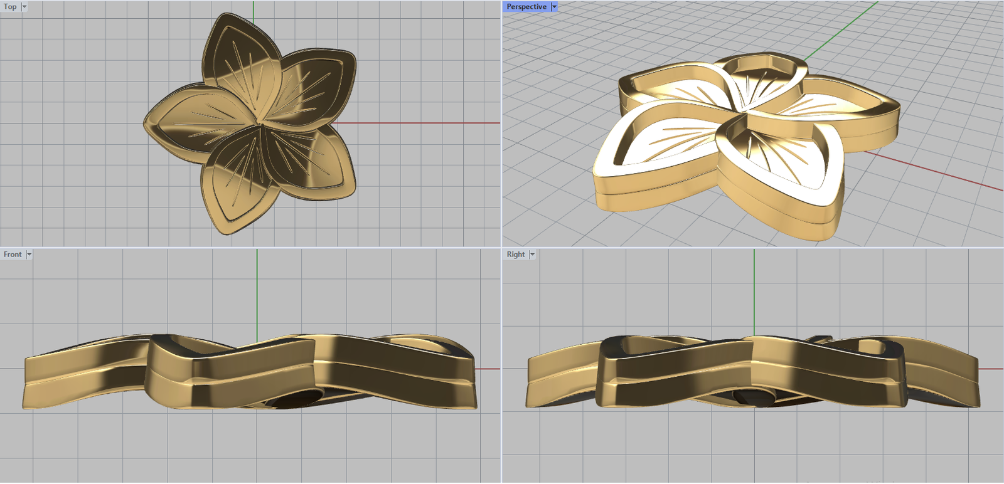
Task: Open the Top viewport menu arrow
Action: [x=24, y=7]
